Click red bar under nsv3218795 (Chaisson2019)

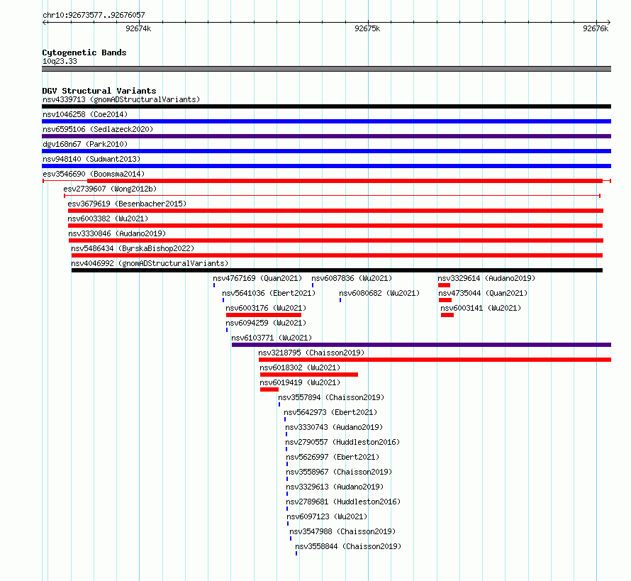point(435,360)
